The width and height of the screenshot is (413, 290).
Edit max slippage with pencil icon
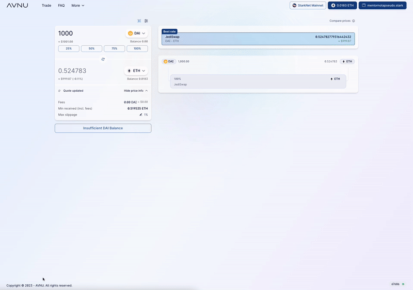point(141,115)
